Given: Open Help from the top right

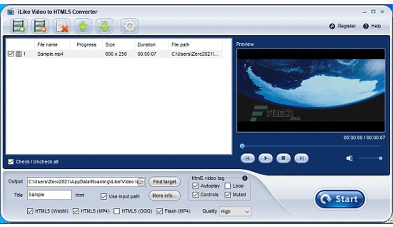Looking at the screenshot, I should tap(372, 26).
